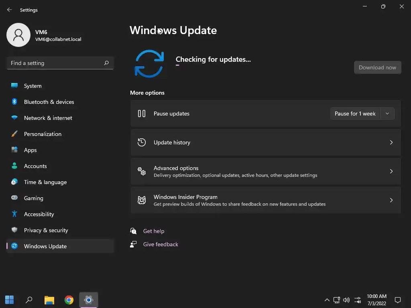Click the Accounts person icon
This screenshot has width=411, height=308.
[14, 166]
